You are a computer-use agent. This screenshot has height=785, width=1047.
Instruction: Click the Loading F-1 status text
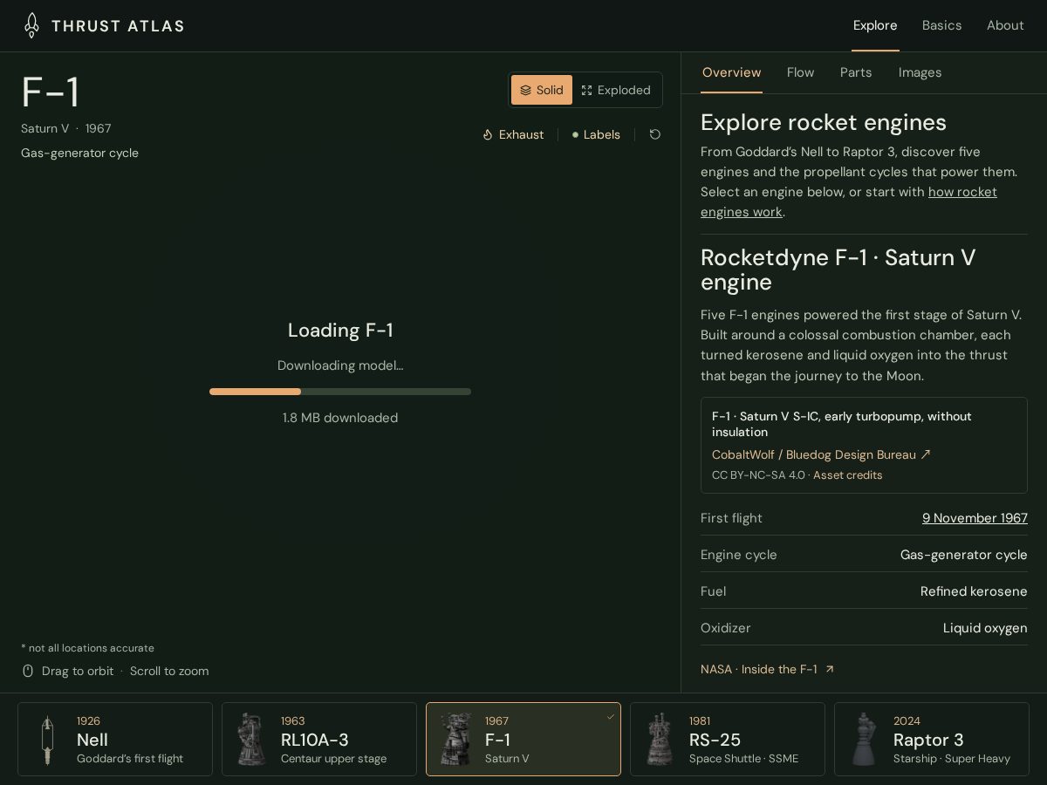coord(340,330)
